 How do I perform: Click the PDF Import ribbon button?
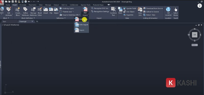pyautogui.click(x=85, y=11)
